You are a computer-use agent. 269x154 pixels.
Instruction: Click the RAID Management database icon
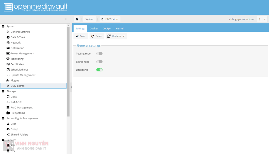(8, 107)
